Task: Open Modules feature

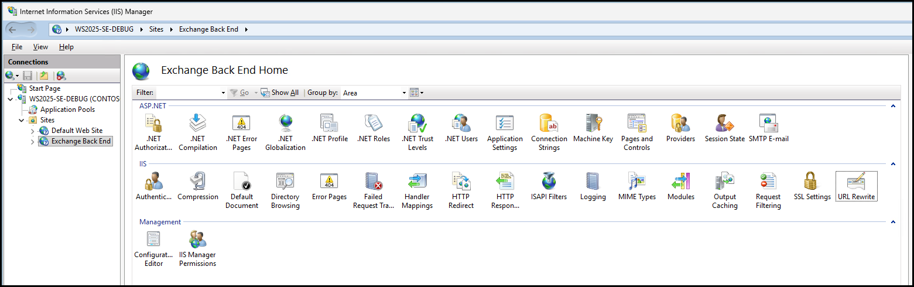Action: (680, 186)
